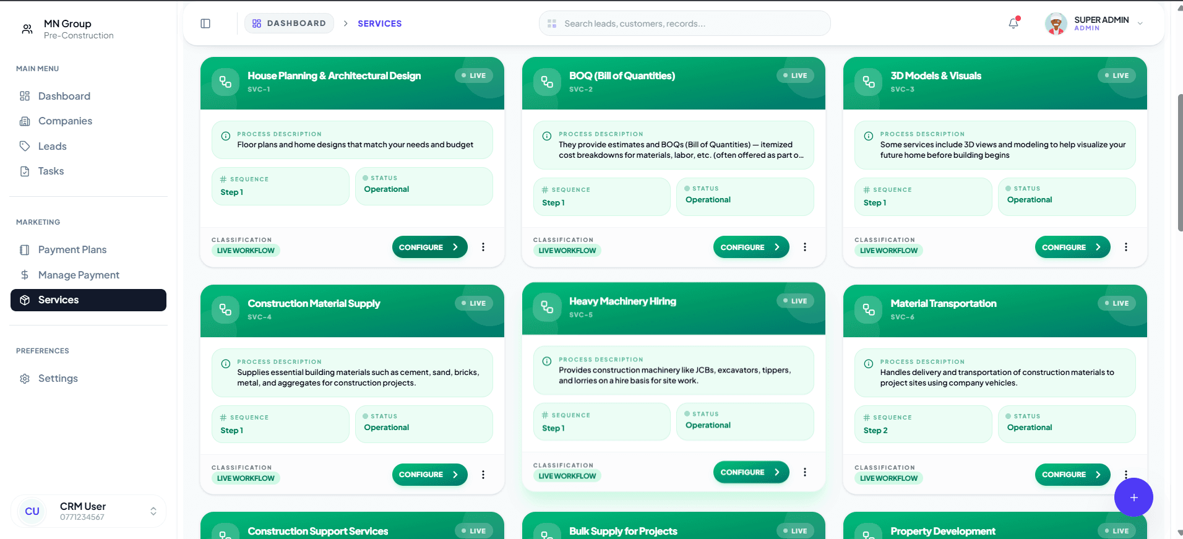Click the add new service plus button
1183x539 pixels.
[1134, 498]
